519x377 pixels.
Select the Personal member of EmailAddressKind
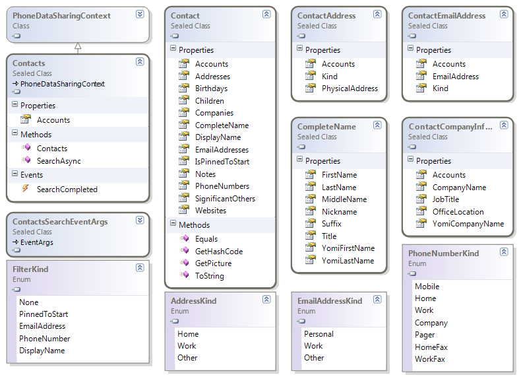[319, 333]
